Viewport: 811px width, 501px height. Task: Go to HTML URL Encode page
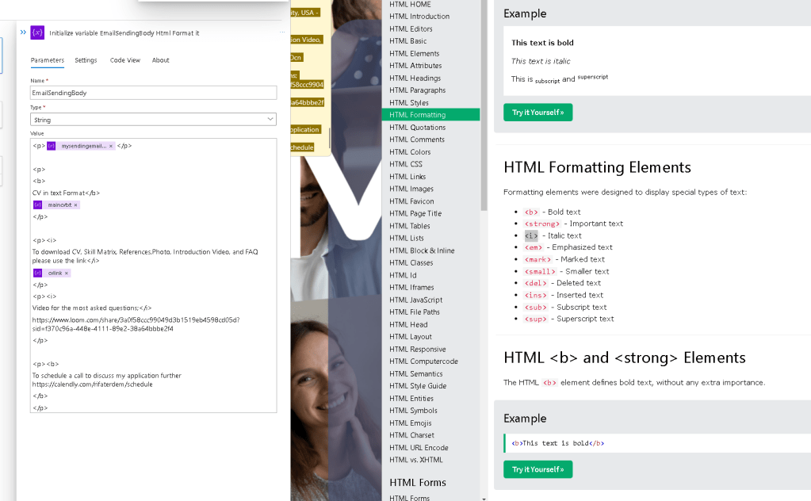pyautogui.click(x=419, y=448)
